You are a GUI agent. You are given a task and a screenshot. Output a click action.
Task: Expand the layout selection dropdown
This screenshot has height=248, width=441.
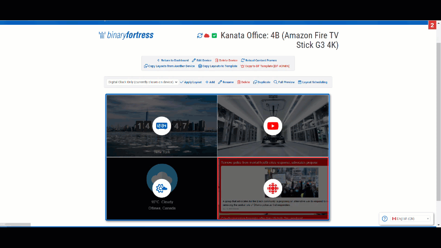tap(142, 82)
